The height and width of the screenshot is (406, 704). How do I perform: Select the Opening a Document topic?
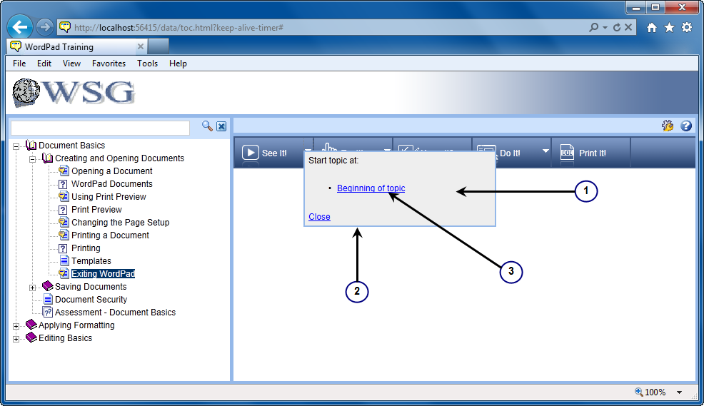[x=112, y=171]
